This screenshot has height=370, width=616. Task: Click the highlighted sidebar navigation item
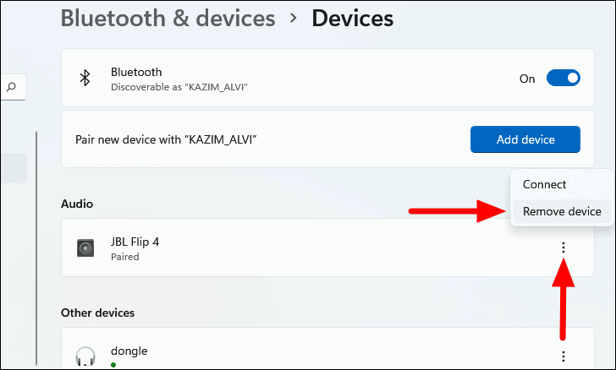[x=14, y=168]
